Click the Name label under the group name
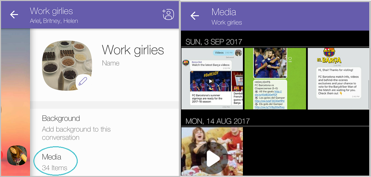Viewport: 371px width, 177px height. tap(110, 63)
